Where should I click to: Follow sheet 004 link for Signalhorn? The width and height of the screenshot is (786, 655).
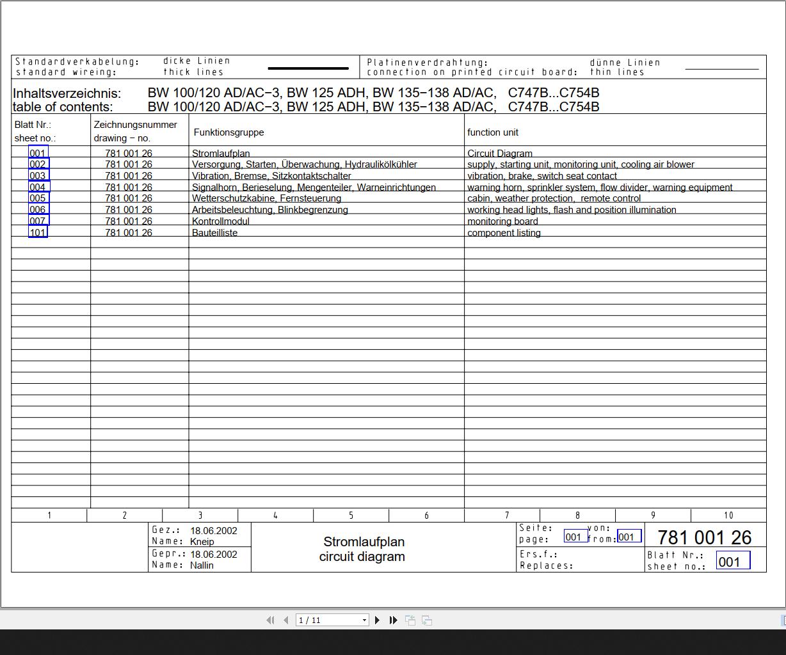38,187
